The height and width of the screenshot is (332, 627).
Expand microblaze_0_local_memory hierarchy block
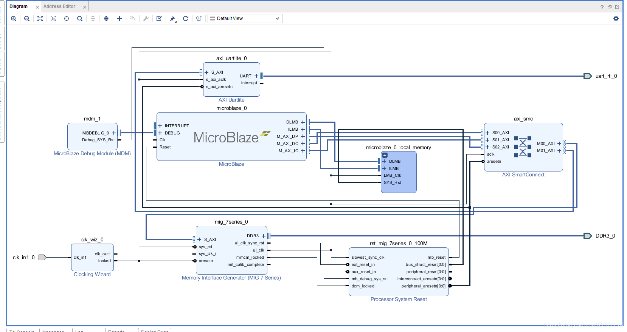point(385,155)
